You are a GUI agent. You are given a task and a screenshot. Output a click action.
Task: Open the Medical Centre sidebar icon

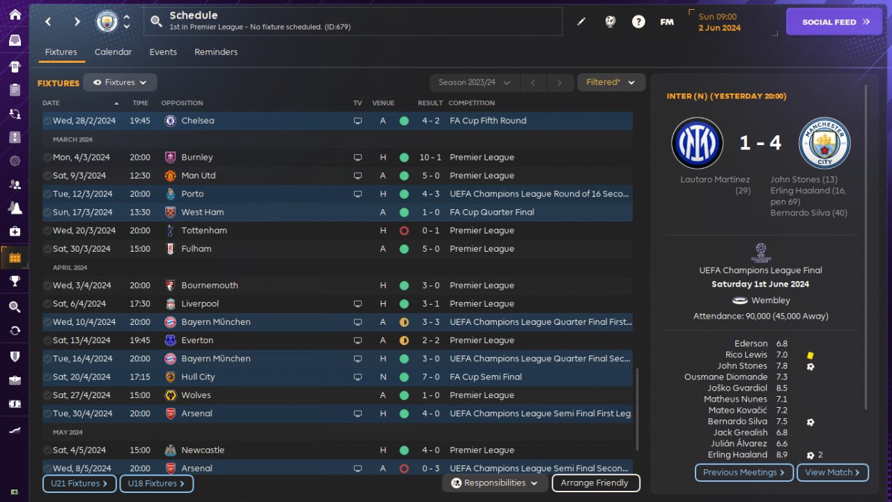pyautogui.click(x=15, y=231)
